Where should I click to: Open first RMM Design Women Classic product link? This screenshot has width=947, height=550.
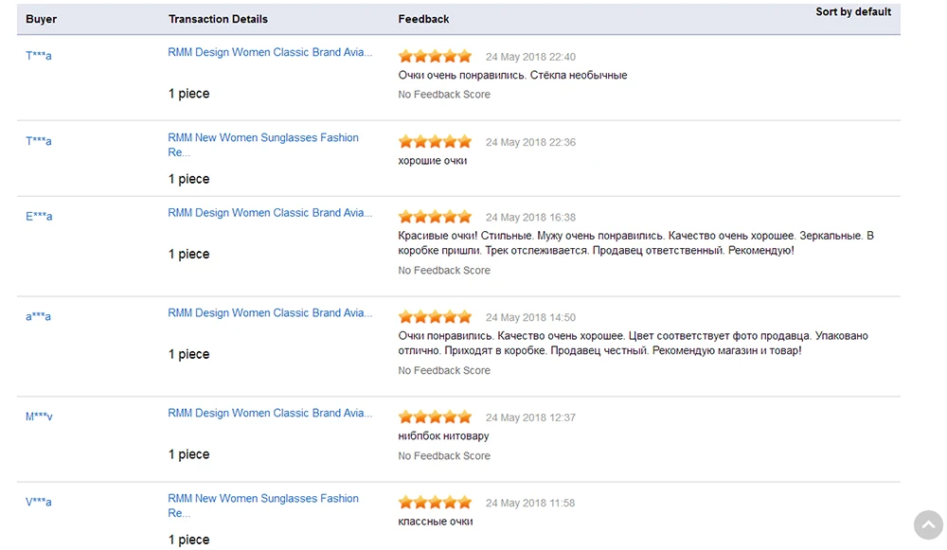(270, 53)
